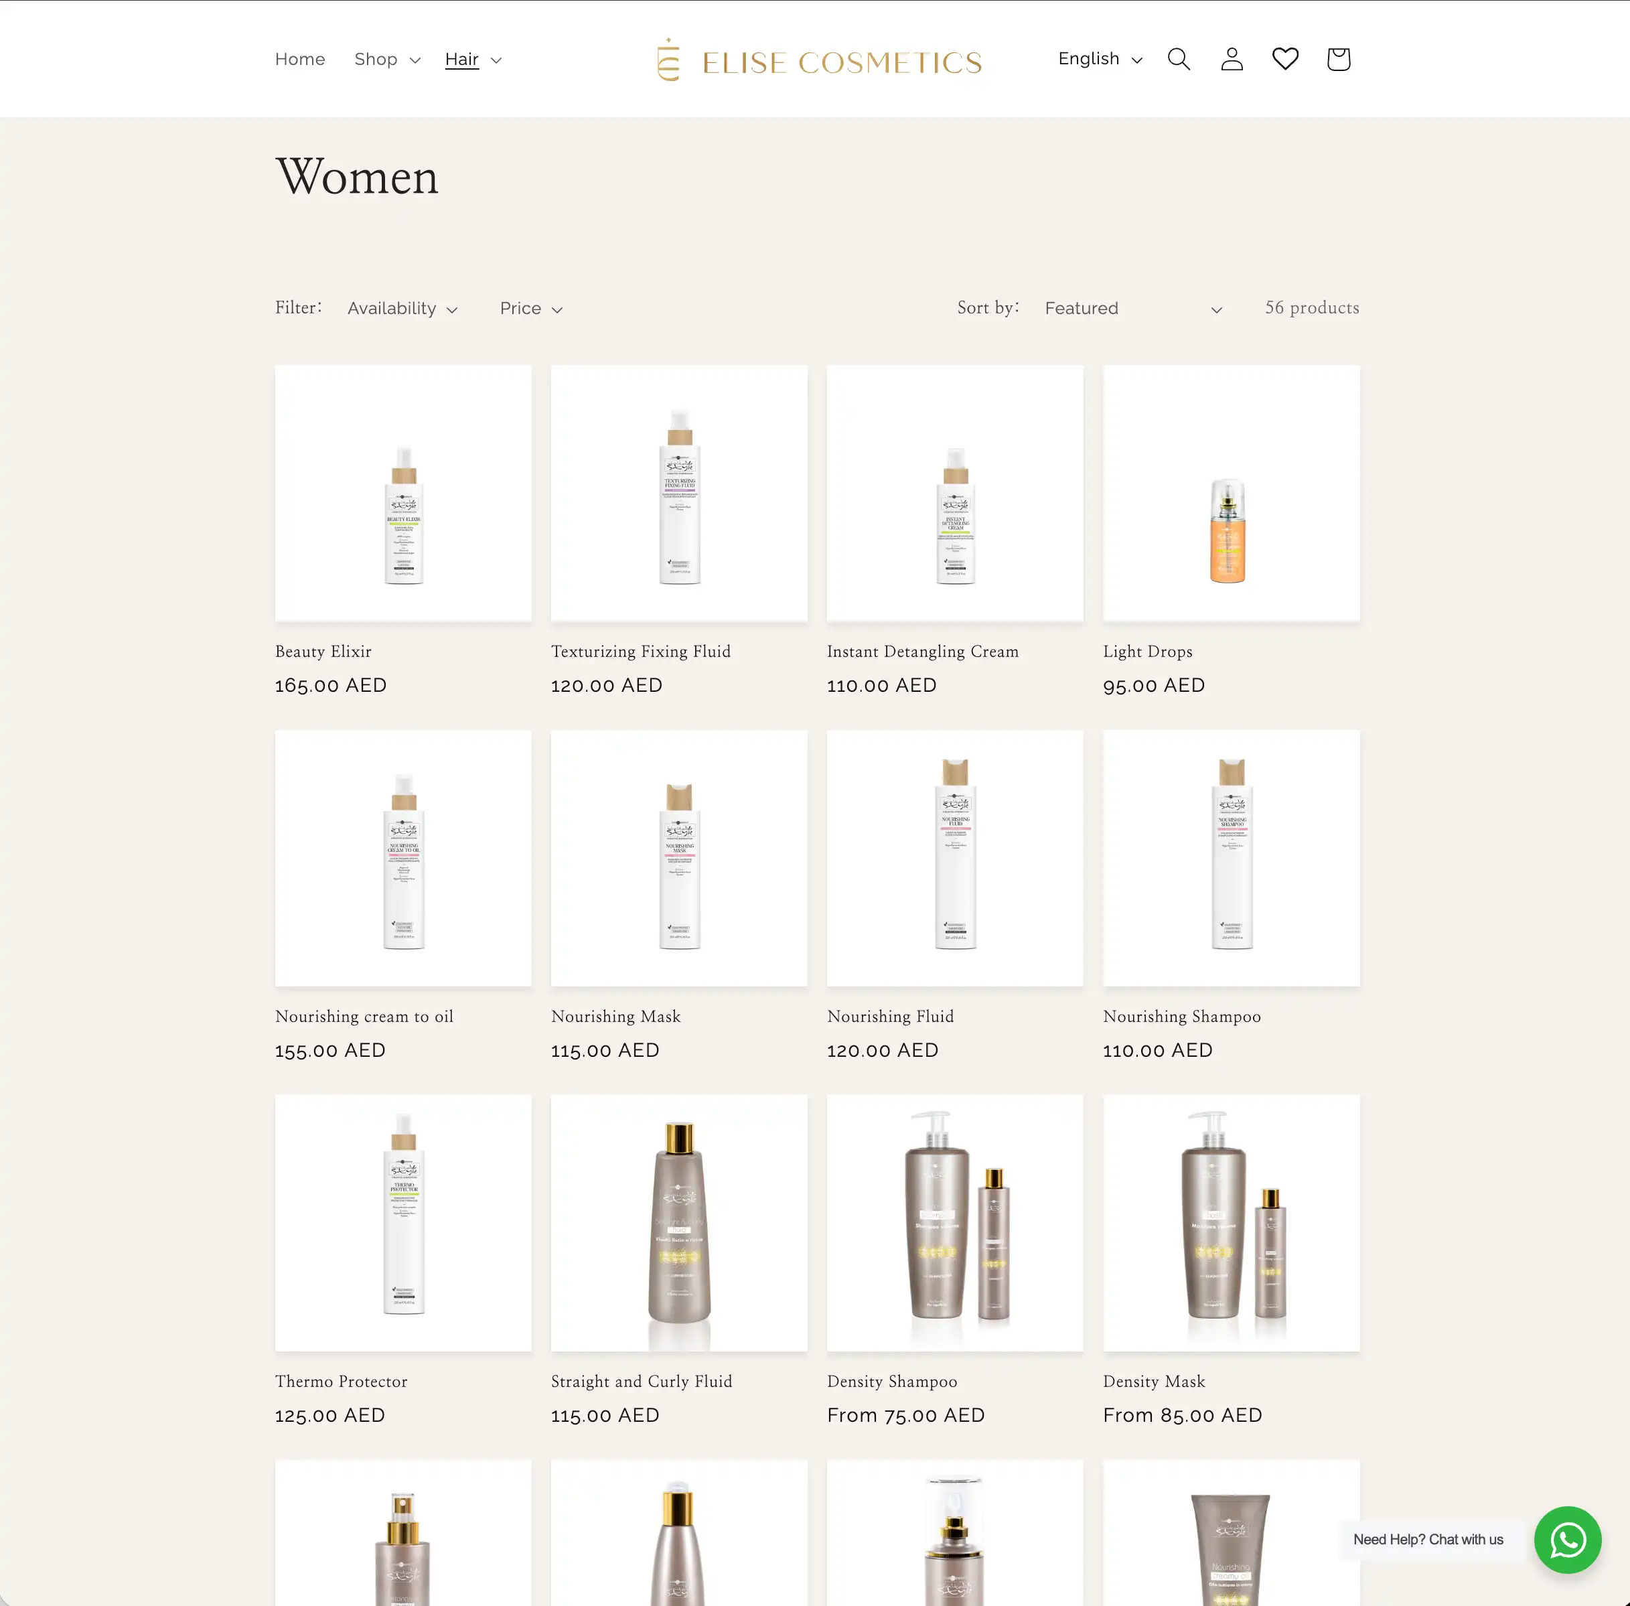Open the Beauty Elixir product link
1630x1606 pixels.
pos(323,651)
